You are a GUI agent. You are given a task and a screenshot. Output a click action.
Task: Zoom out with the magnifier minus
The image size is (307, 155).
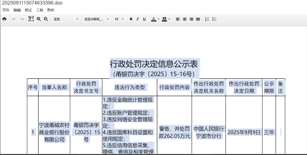click(46, 19)
